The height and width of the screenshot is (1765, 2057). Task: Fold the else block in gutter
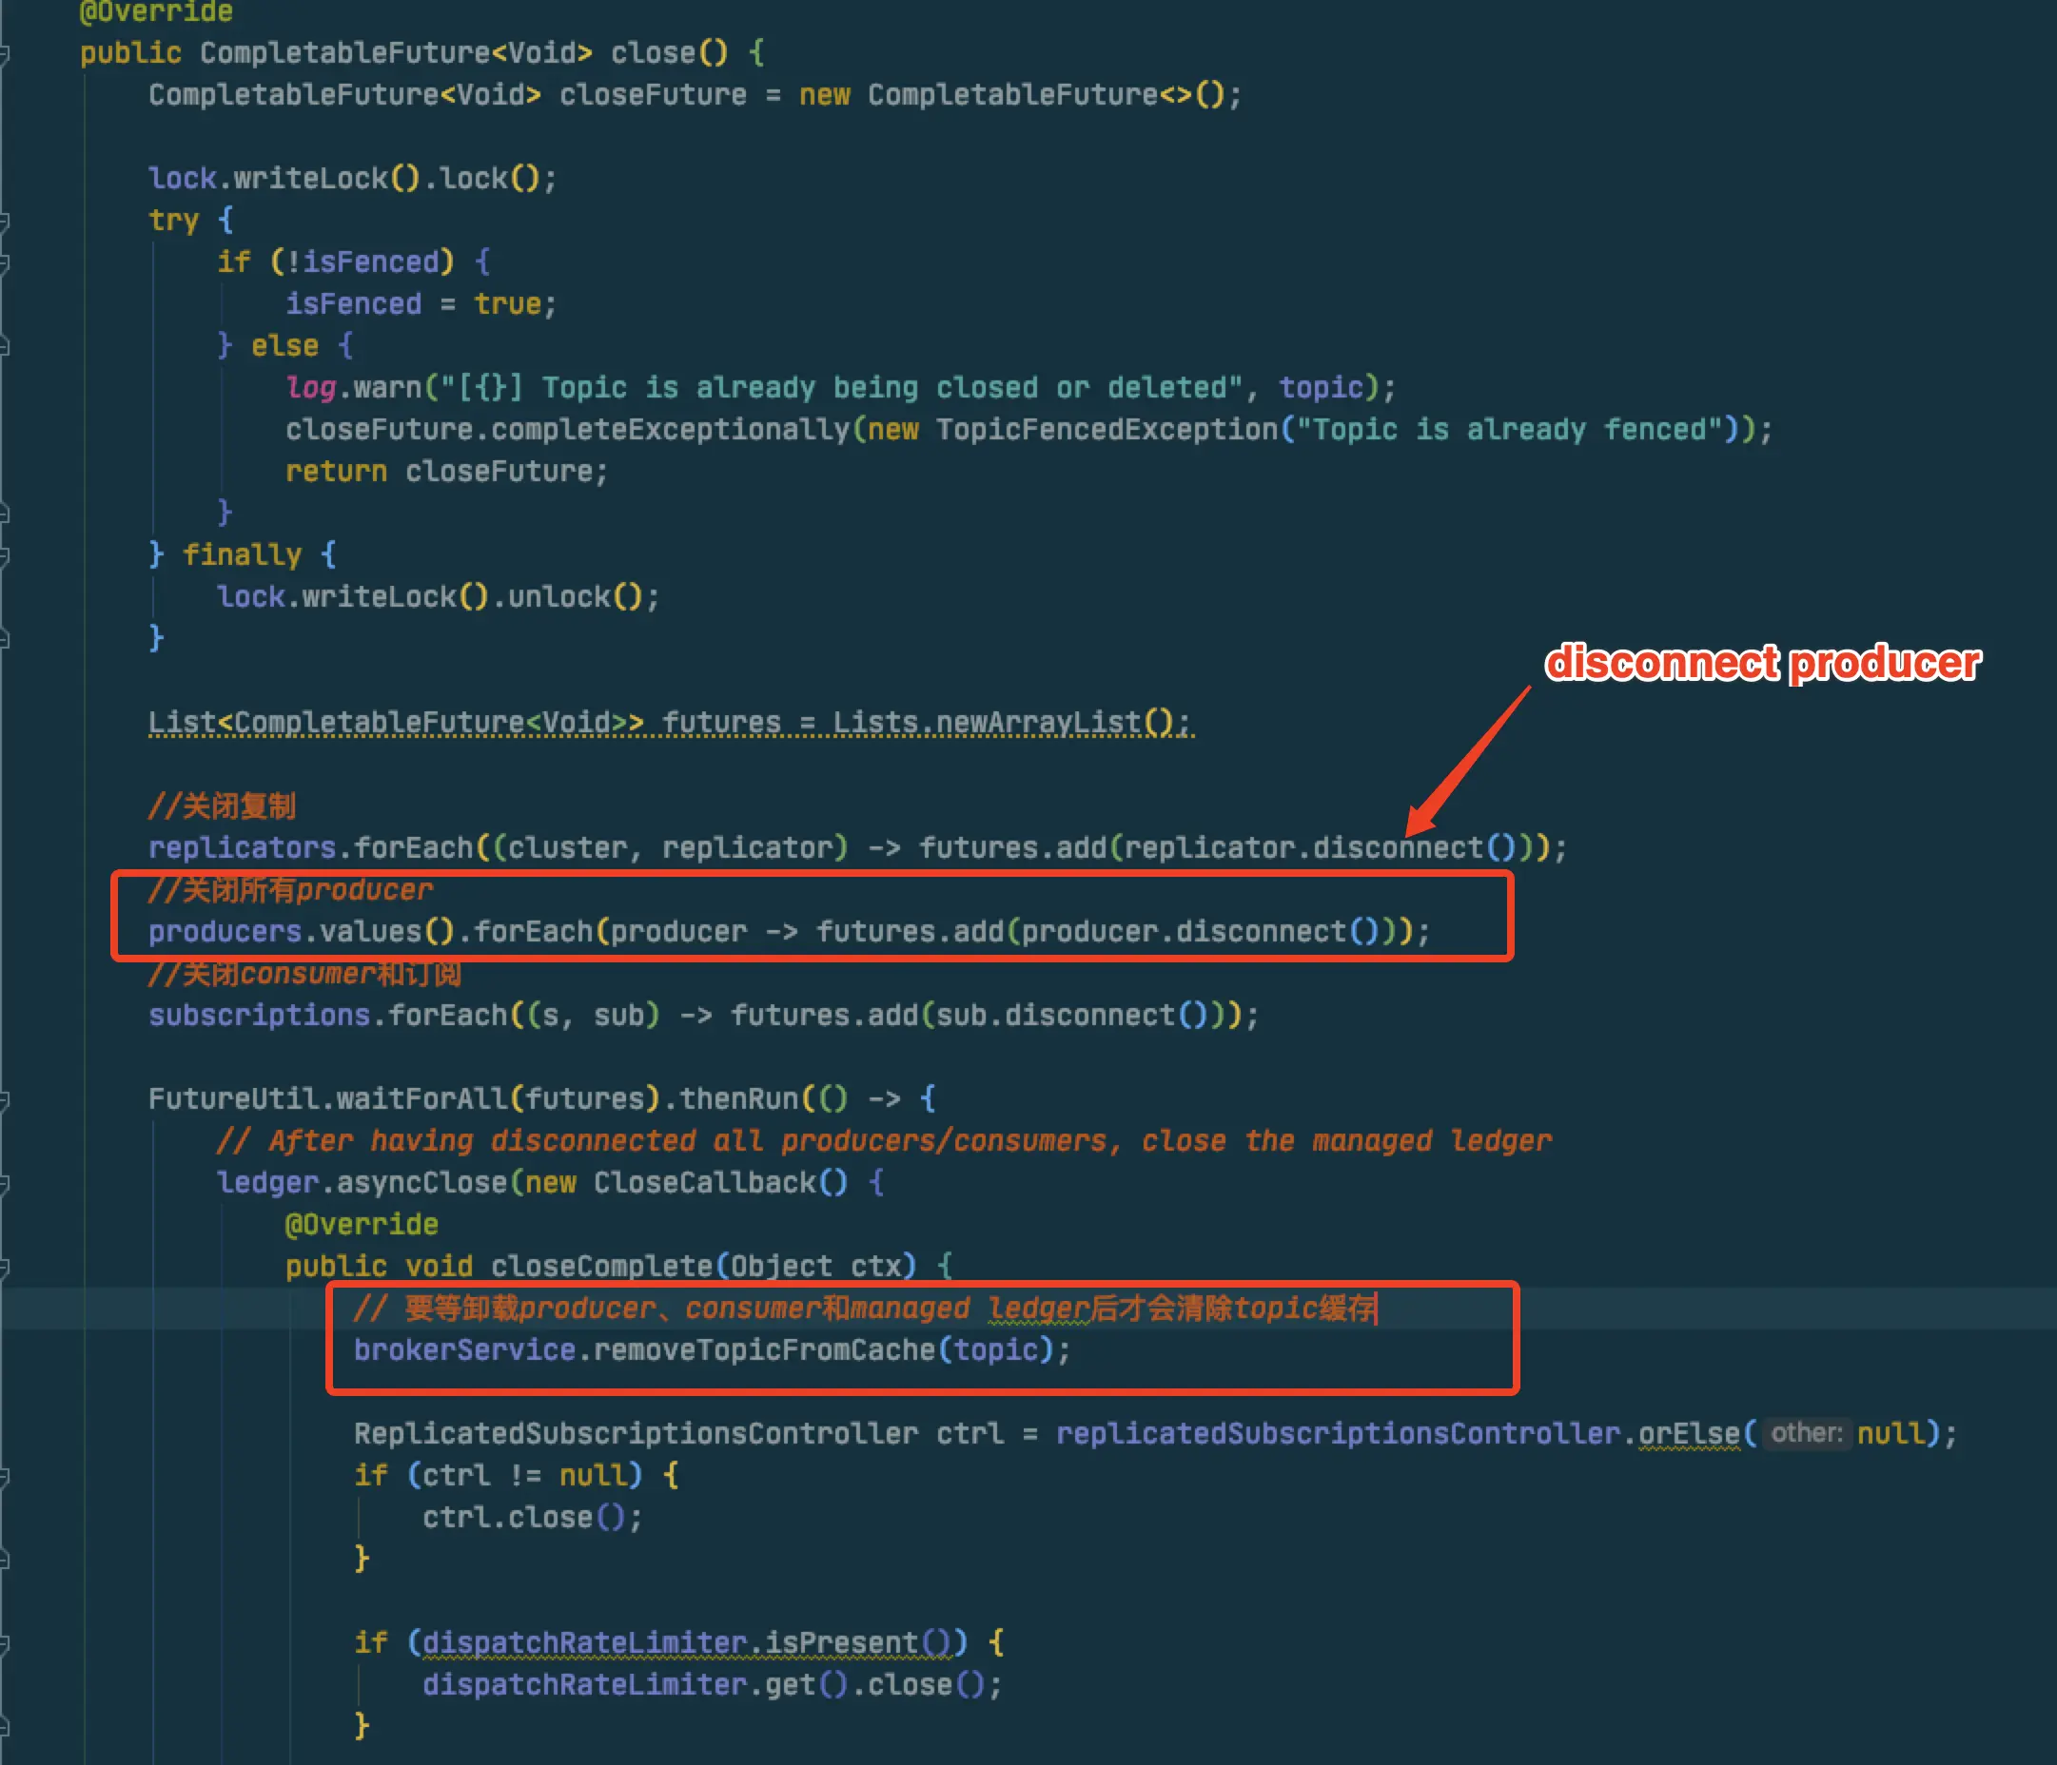point(4,346)
